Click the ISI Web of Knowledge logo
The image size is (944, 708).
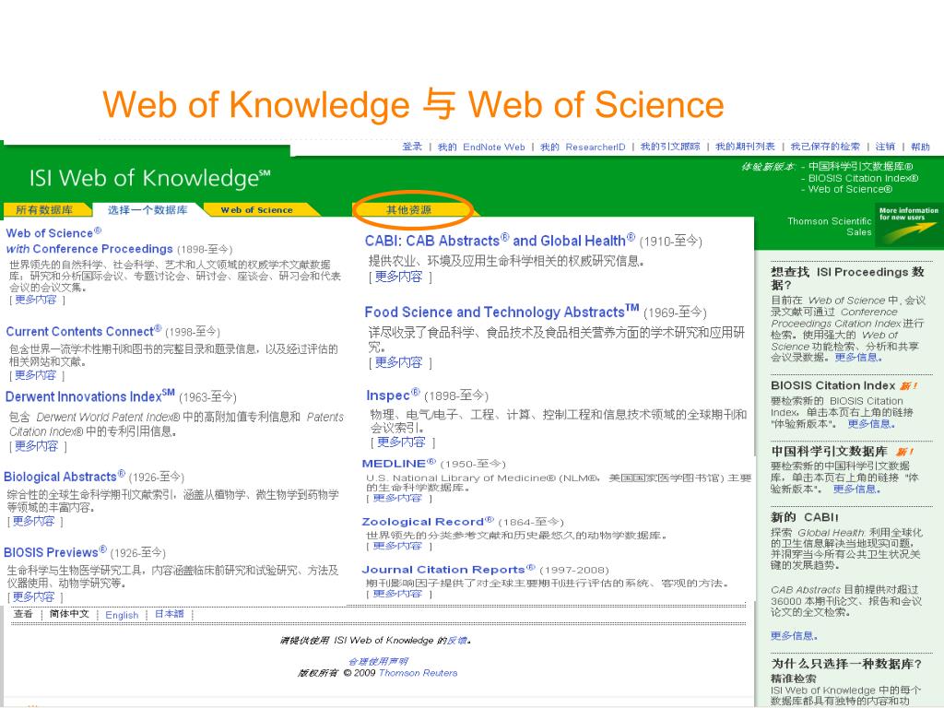coord(150,178)
